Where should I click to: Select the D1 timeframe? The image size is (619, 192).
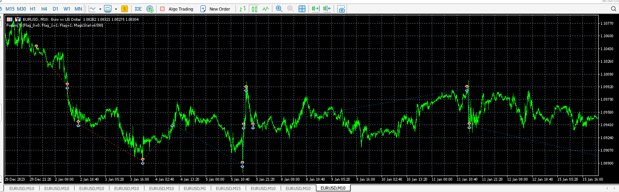[x=55, y=9]
